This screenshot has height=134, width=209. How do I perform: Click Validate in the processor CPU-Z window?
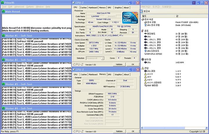click(119, 64)
